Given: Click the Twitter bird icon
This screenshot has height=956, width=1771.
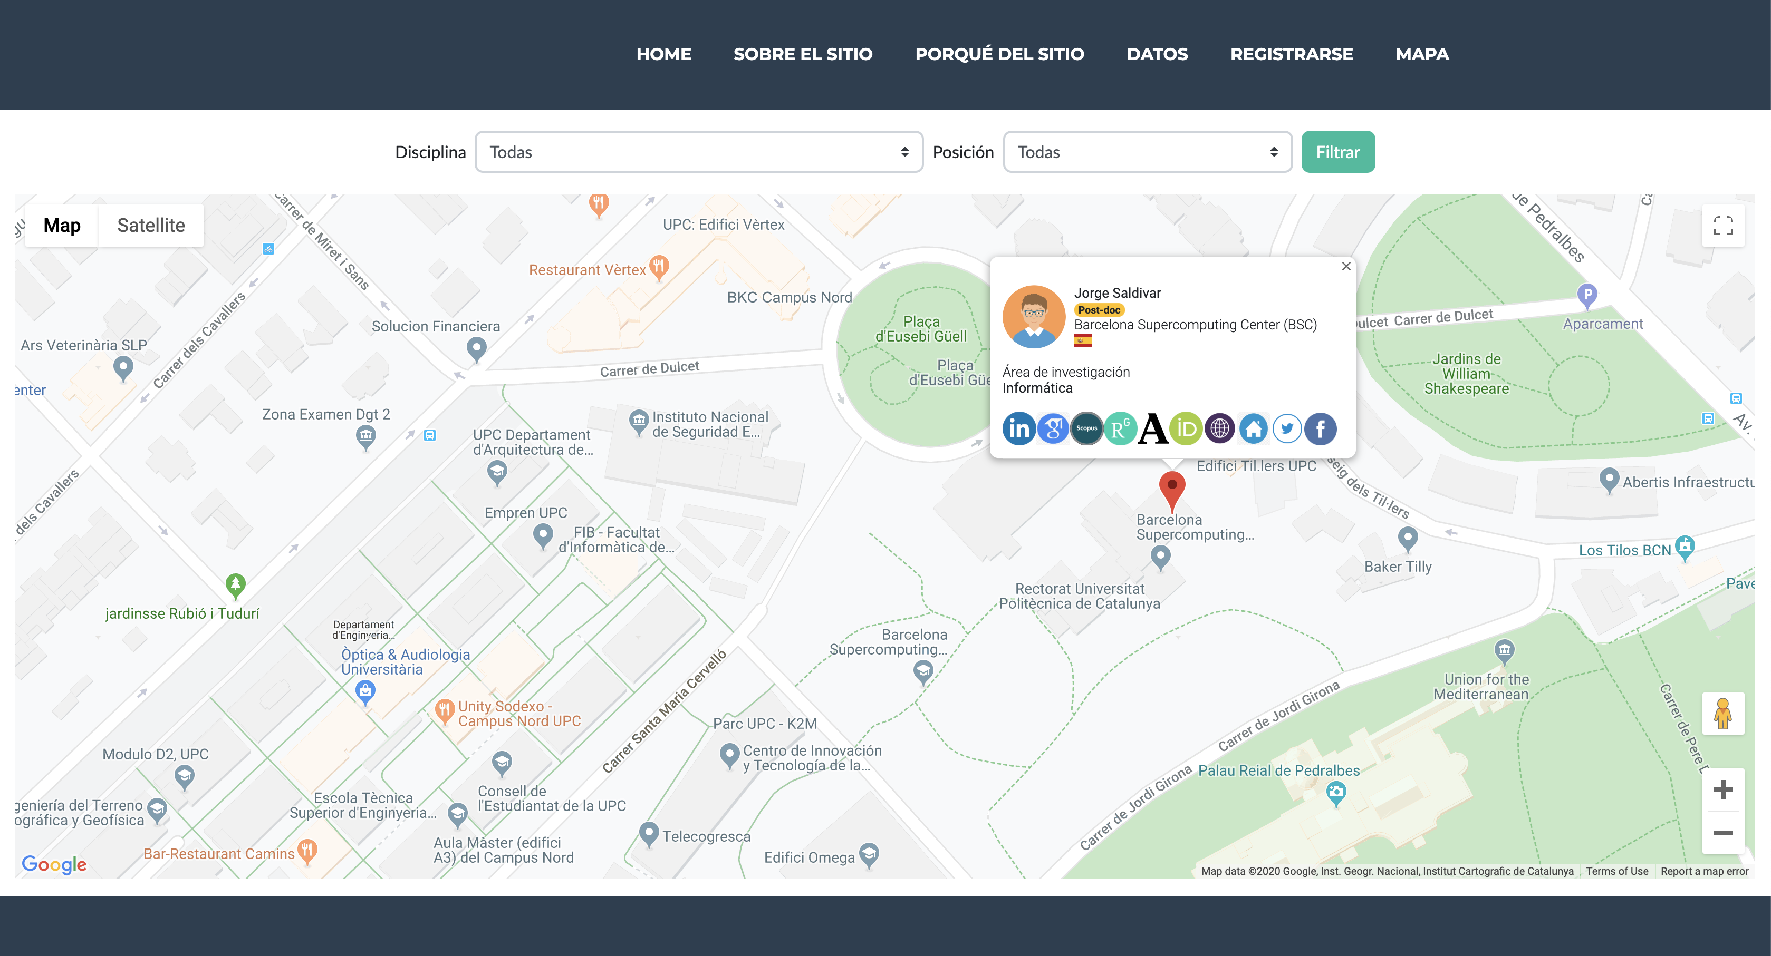Looking at the screenshot, I should click(x=1287, y=428).
